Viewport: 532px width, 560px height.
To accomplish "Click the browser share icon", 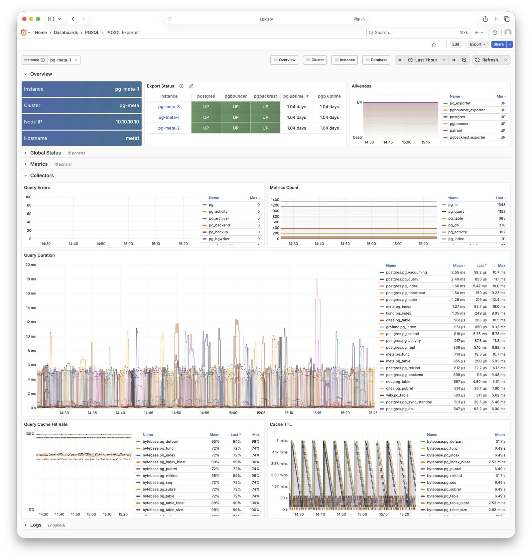I will (485, 19).
